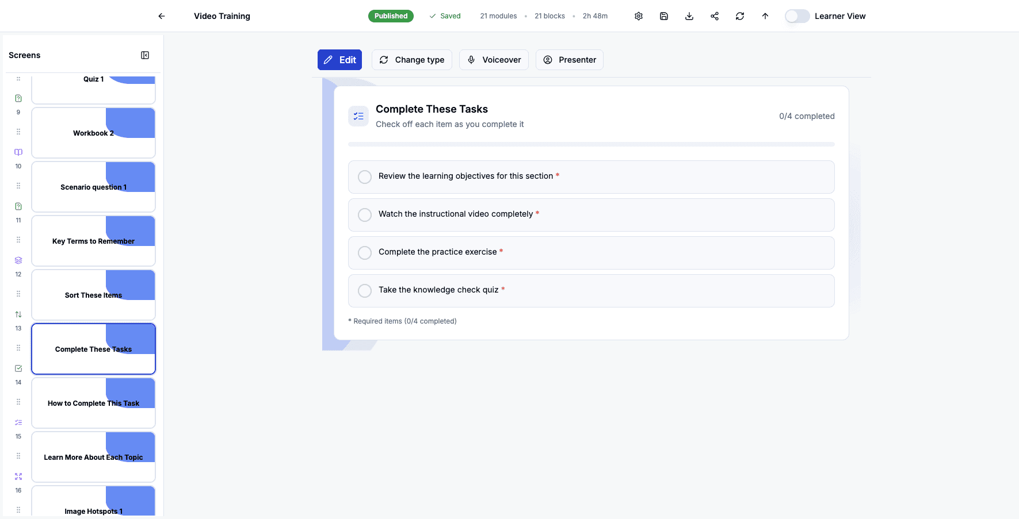Image resolution: width=1019 pixels, height=519 pixels.
Task: Click the workbook book icon for screen 10
Action: [x=18, y=152]
